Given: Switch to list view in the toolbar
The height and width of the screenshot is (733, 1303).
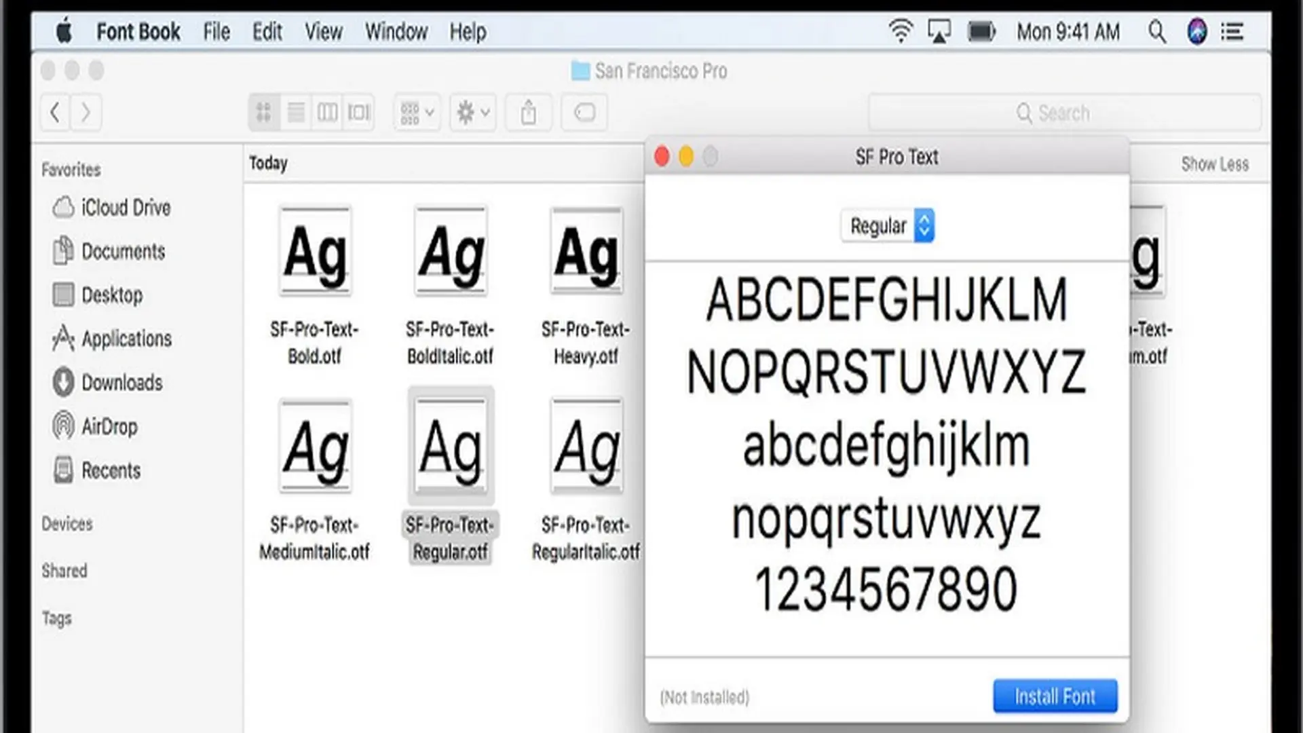Looking at the screenshot, I should tap(296, 112).
